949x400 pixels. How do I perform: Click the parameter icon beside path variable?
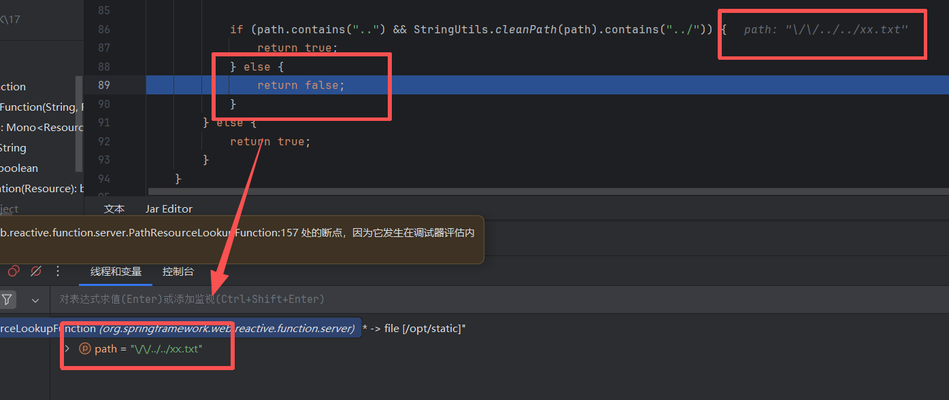tap(85, 348)
